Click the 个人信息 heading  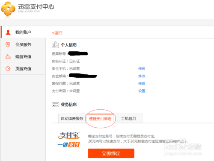[69, 45]
